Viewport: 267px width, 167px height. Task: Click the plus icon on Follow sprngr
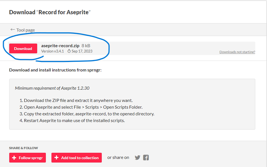click(14, 158)
